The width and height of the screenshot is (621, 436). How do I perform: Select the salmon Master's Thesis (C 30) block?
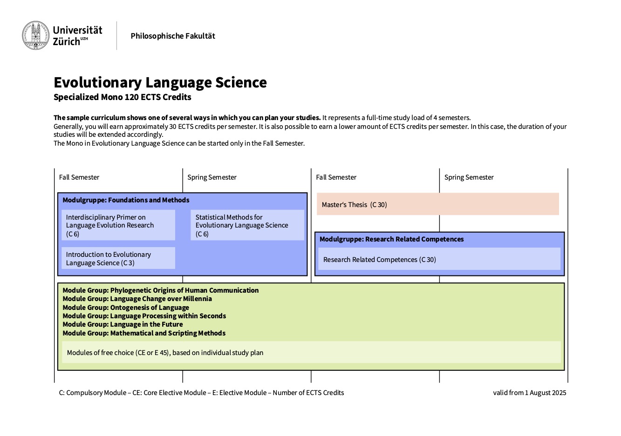(x=437, y=204)
